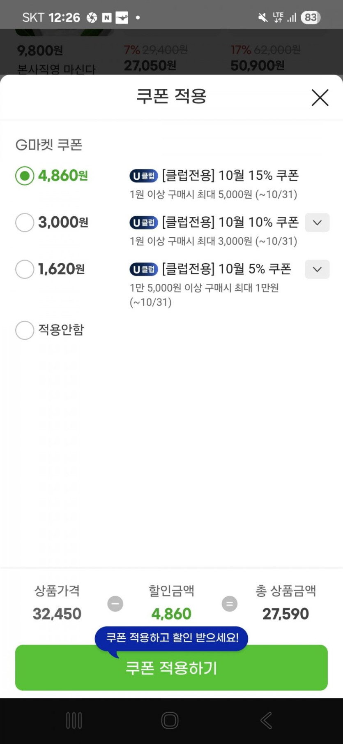Tap the 27,590 total product amount
This screenshot has width=343, height=744.
point(285,614)
